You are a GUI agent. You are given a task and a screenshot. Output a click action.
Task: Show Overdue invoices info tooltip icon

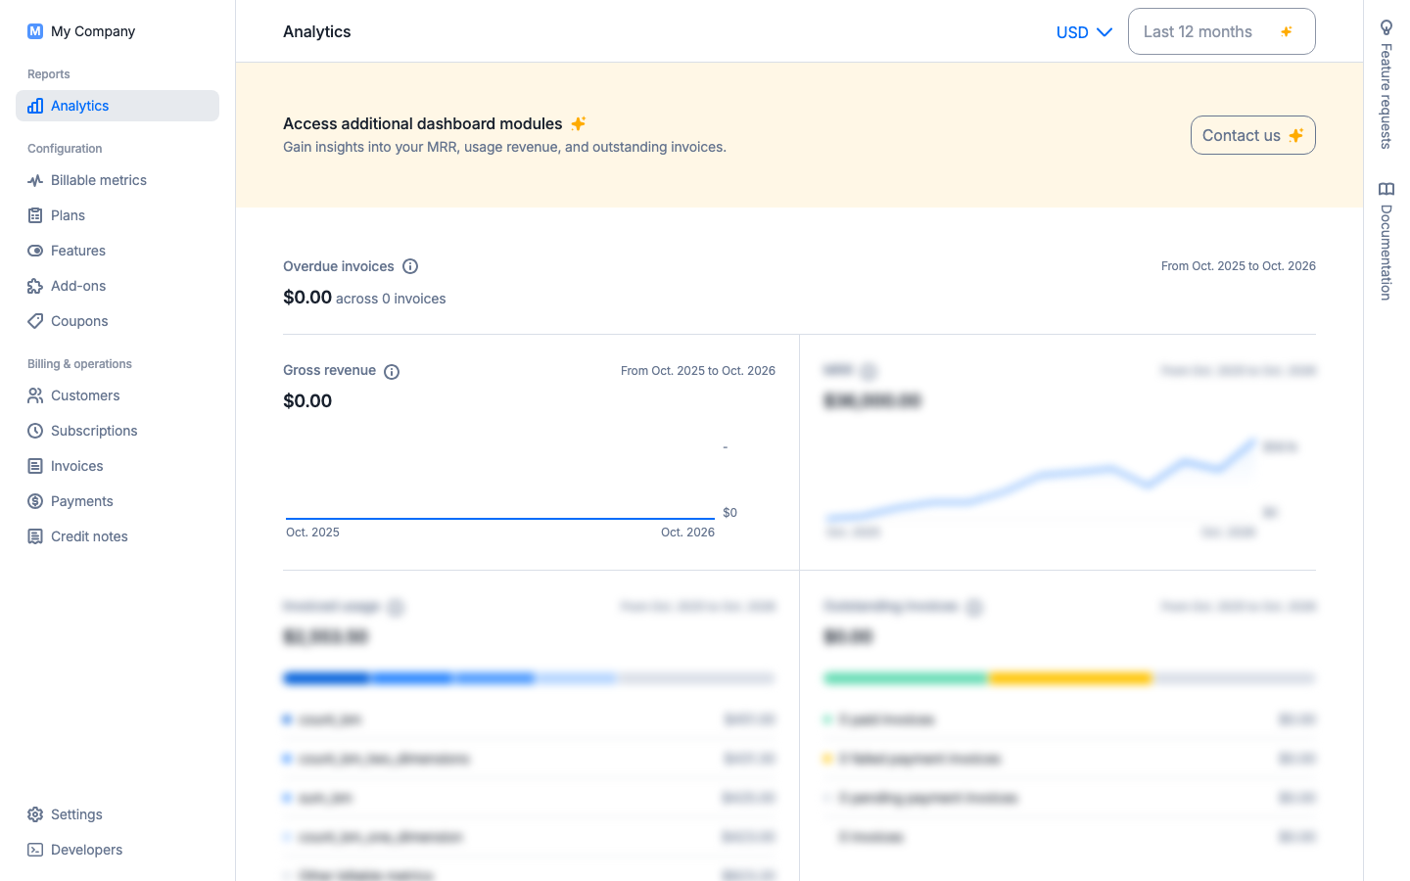pyautogui.click(x=410, y=266)
